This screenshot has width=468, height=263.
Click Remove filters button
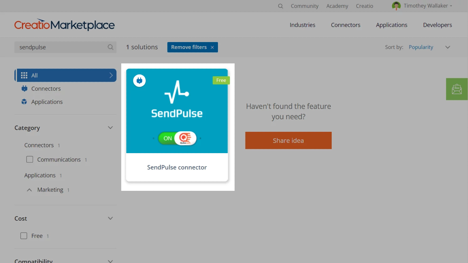[x=192, y=47]
